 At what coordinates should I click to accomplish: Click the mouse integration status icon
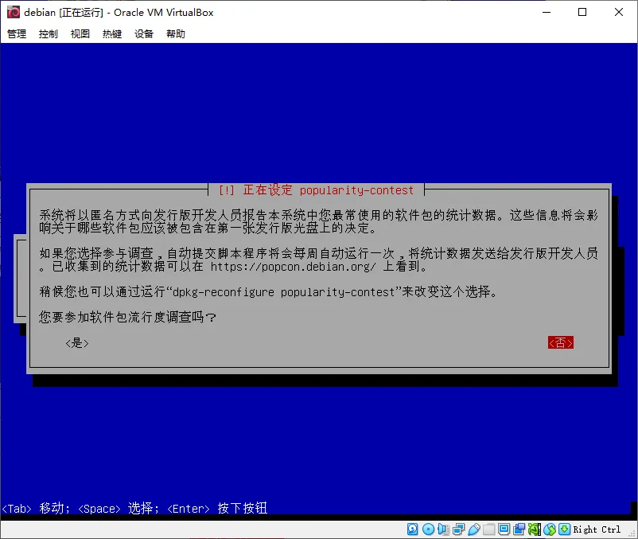549,529
